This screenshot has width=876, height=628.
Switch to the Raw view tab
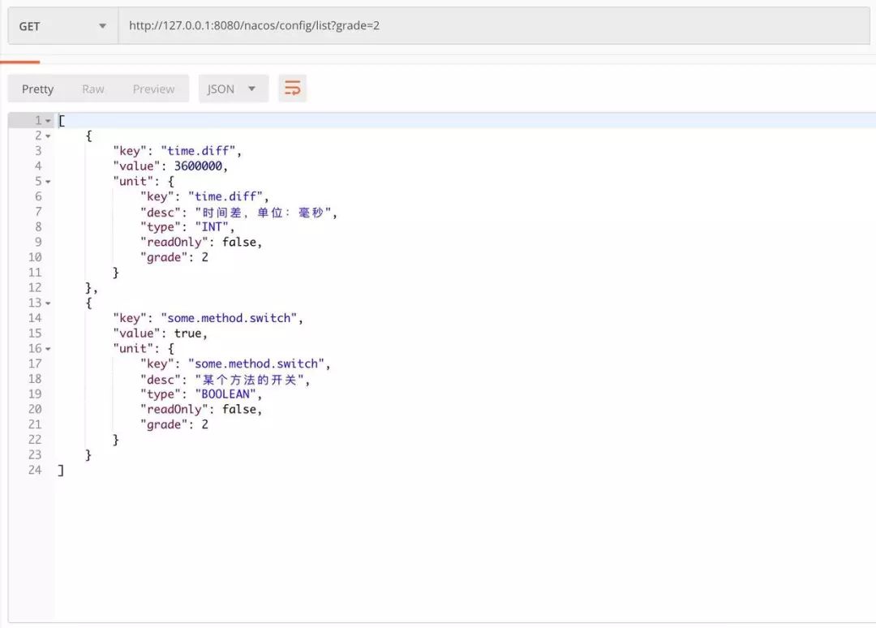point(92,88)
